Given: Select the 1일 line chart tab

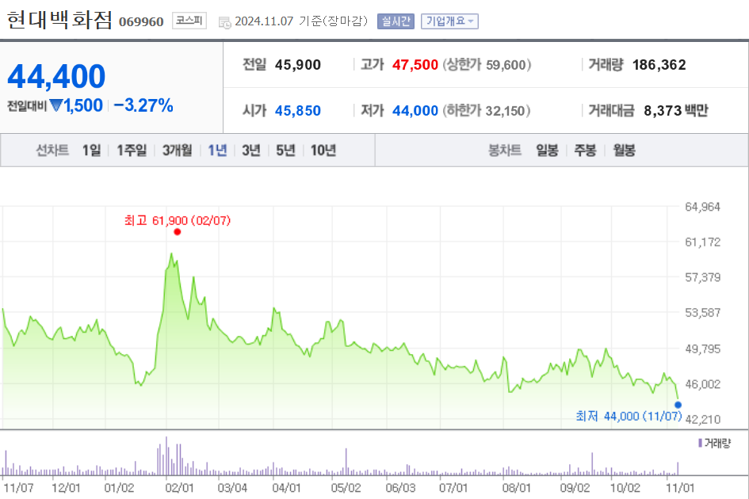Looking at the screenshot, I should pos(91,150).
